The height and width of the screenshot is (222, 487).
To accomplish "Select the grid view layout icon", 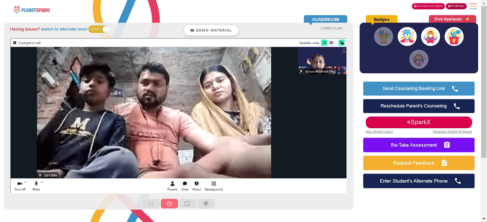I will [331, 43].
